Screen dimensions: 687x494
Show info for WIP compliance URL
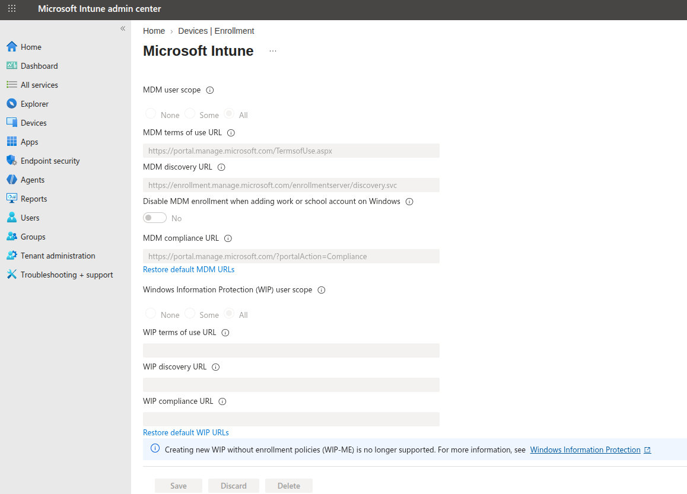(x=222, y=401)
